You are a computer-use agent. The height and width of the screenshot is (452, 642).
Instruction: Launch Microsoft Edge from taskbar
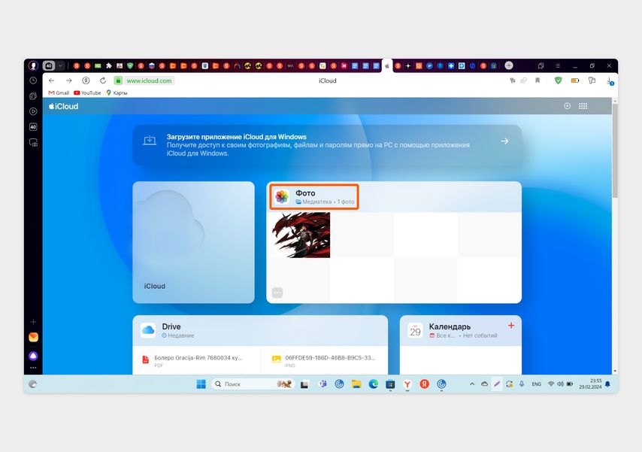374,384
